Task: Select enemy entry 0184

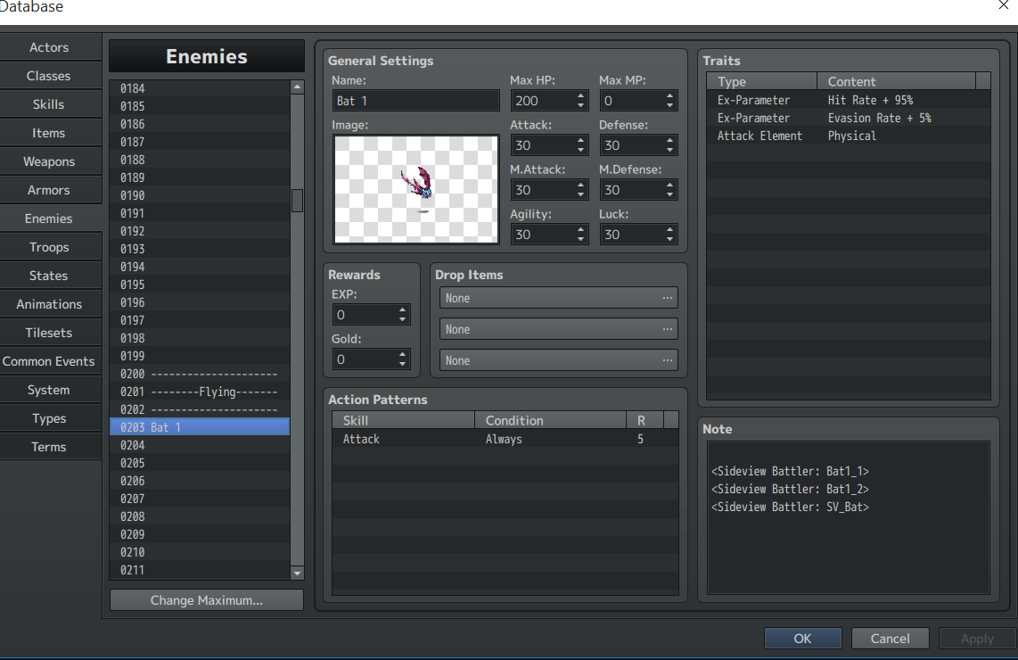Action: [x=200, y=88]
